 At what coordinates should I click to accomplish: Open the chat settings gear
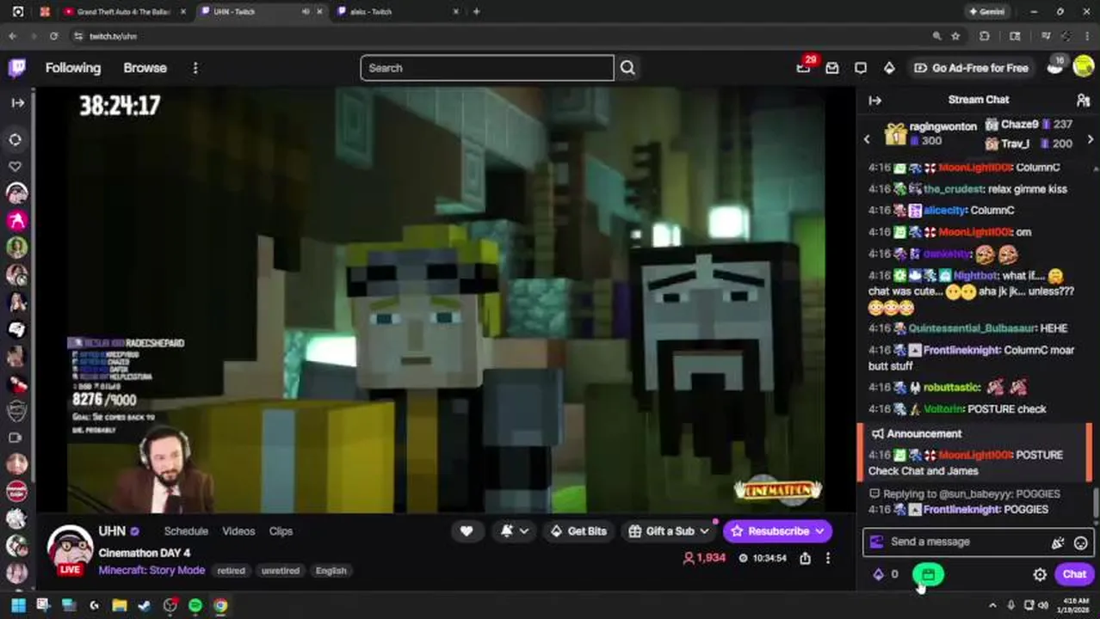click(1040, 574)
